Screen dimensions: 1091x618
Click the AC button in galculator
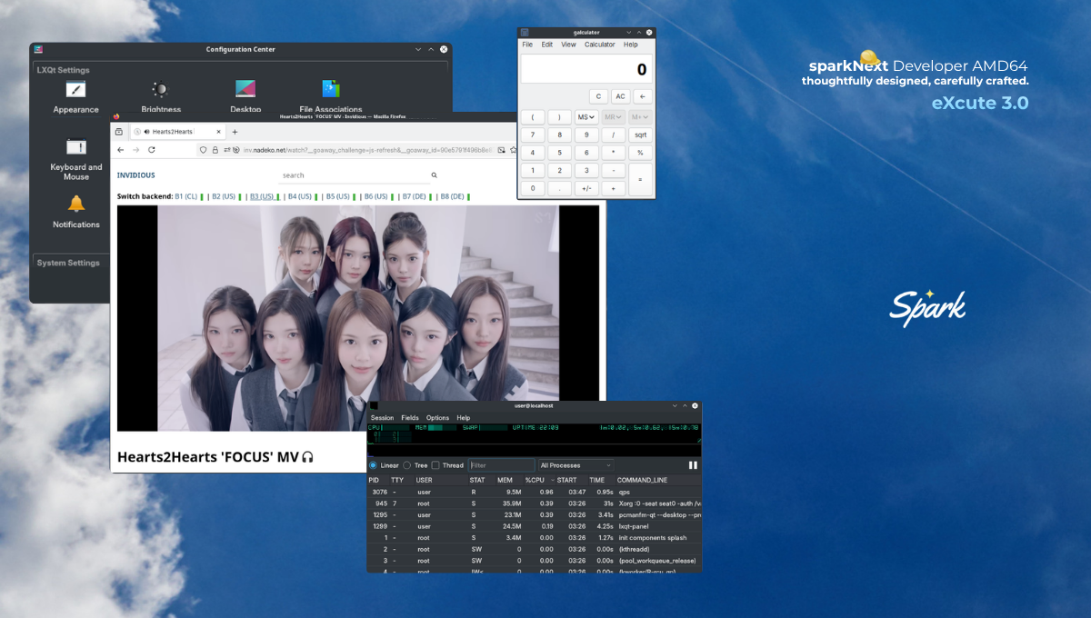[x=620, y=96]
